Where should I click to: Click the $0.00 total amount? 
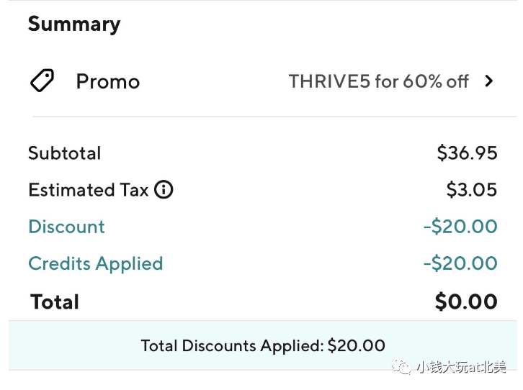click(x=466, y=301)
